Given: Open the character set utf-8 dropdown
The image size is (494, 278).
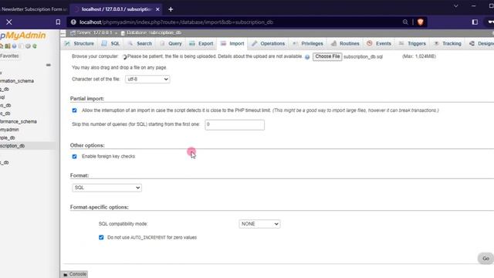Looking at the screenshot, I should pyautogui.click(x=147, y=79).
